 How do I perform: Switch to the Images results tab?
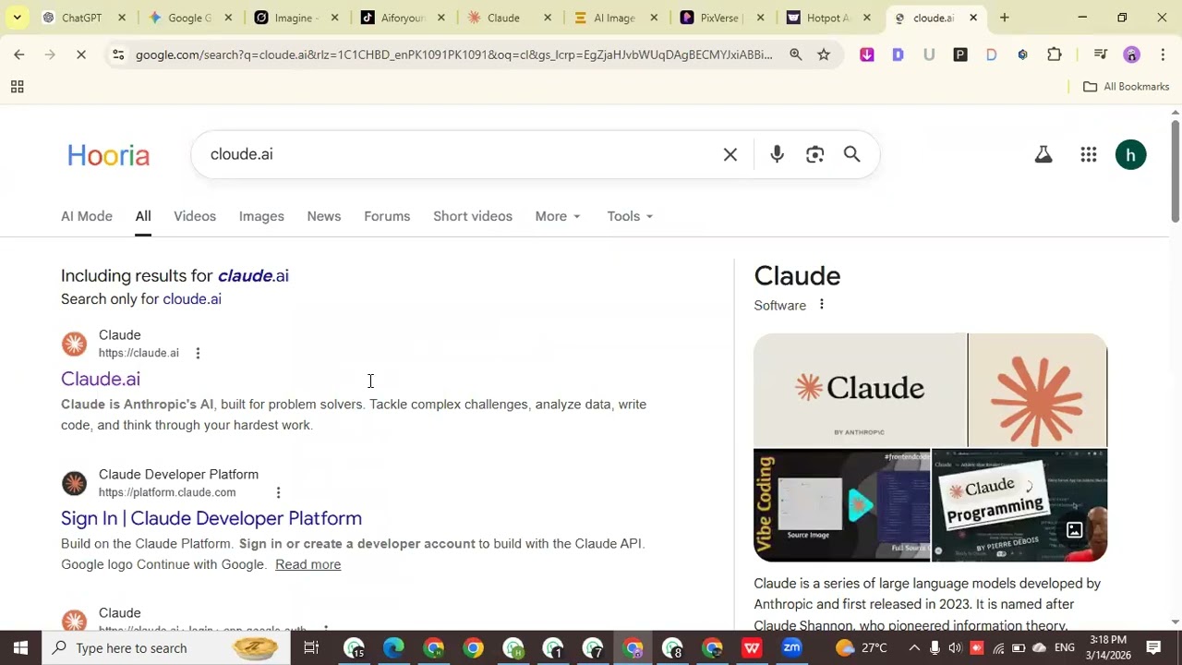[x=261, y=216]
